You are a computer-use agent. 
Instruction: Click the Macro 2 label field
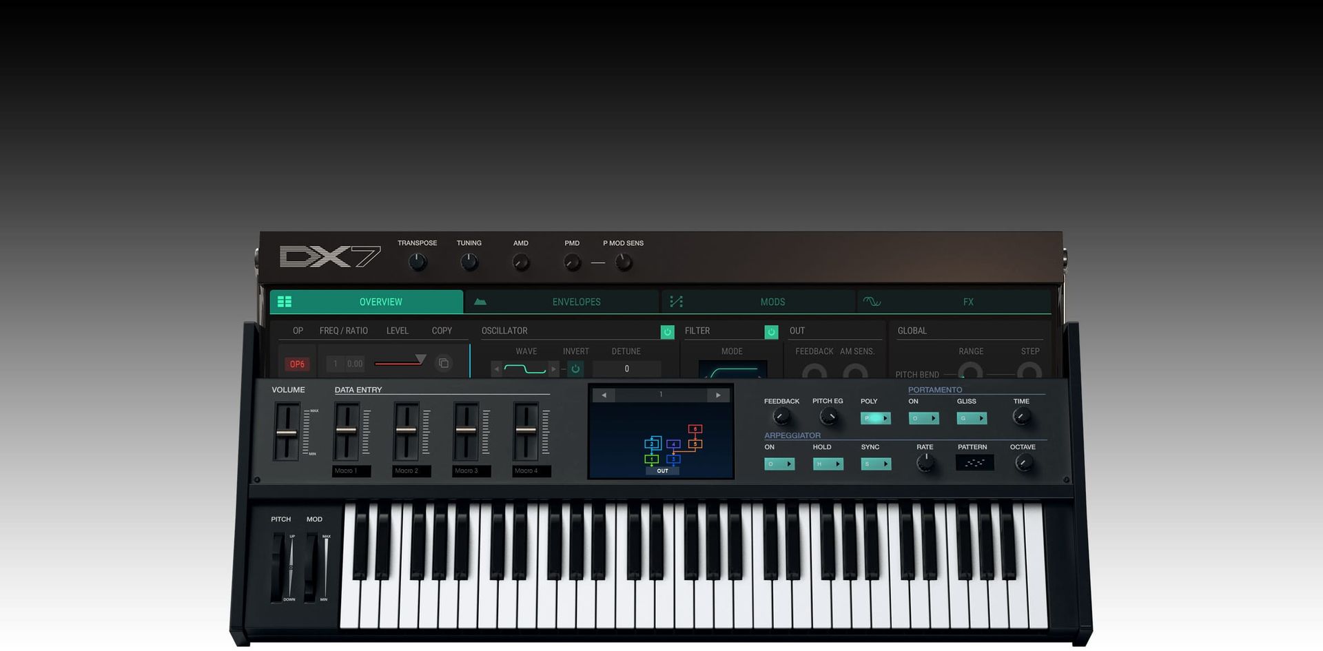(x=411, y=471)
